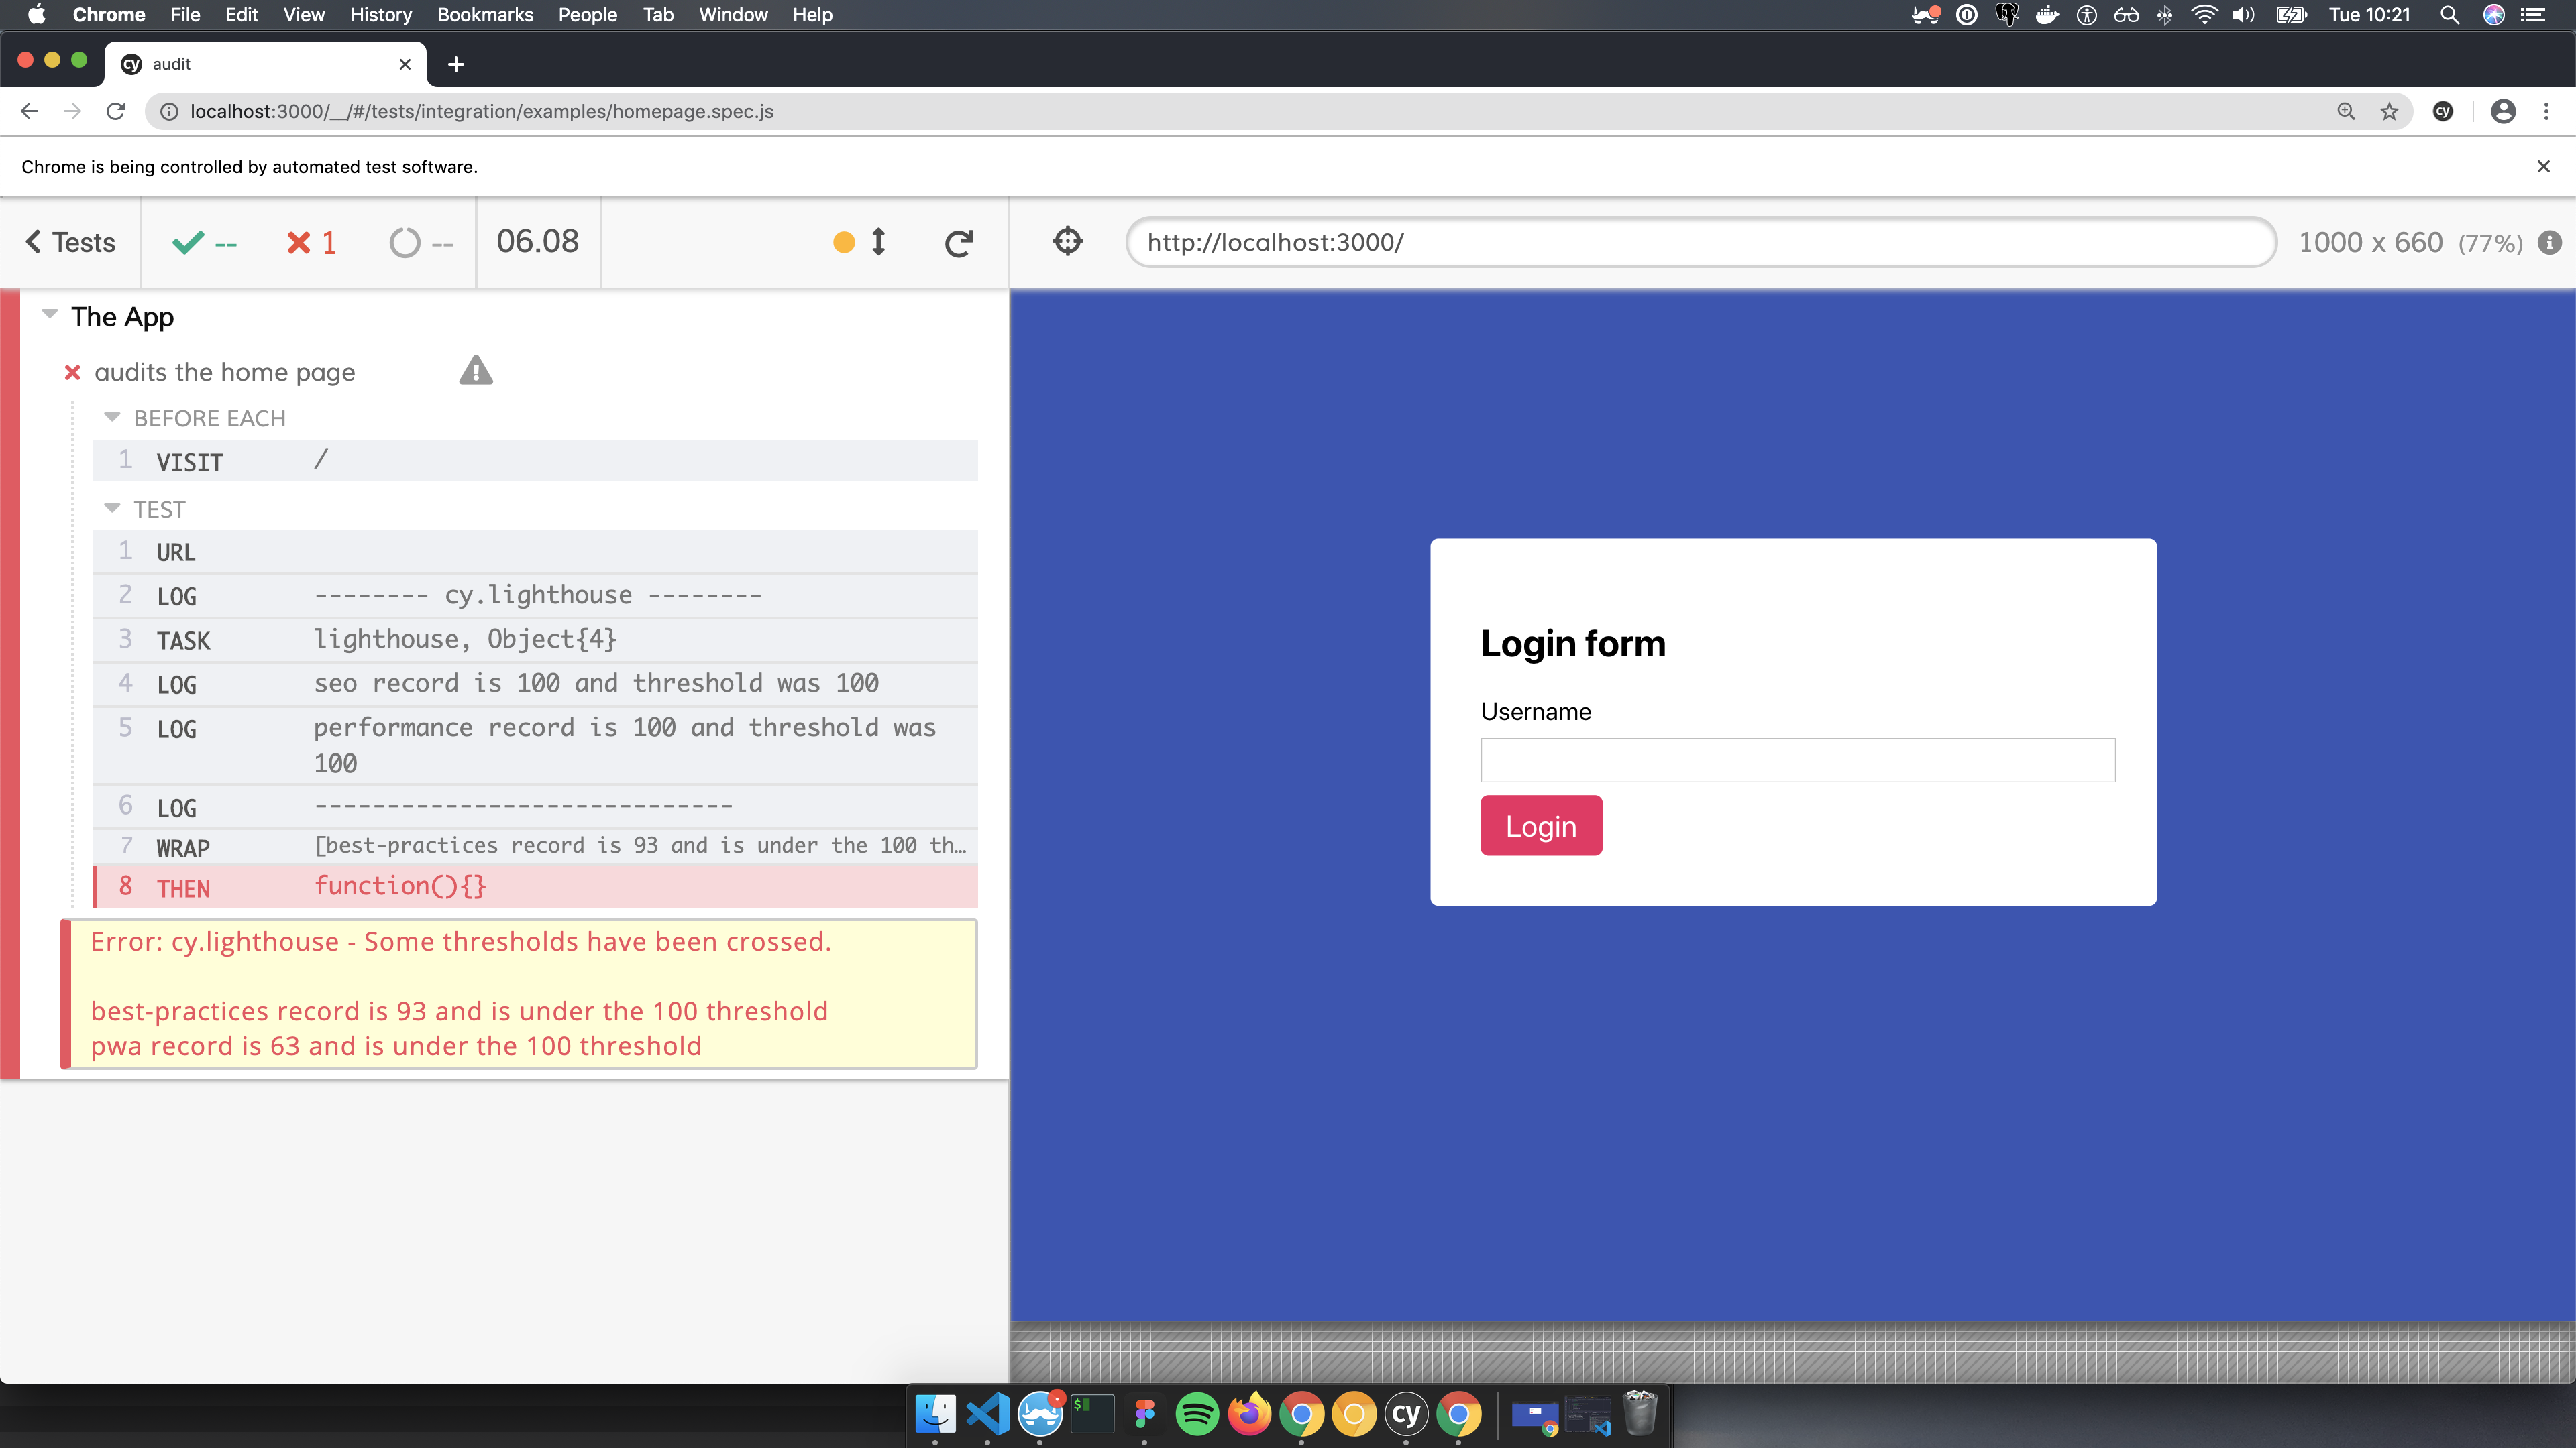Select the failed THEN command row

point(535,888)
